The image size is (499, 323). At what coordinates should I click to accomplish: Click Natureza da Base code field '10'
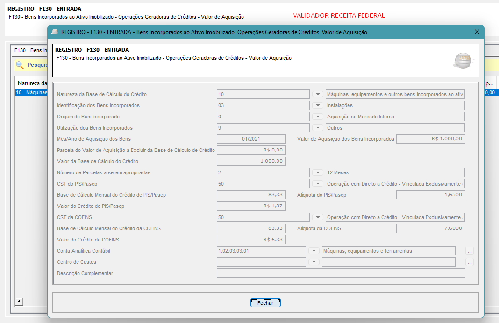coord(263,94)
